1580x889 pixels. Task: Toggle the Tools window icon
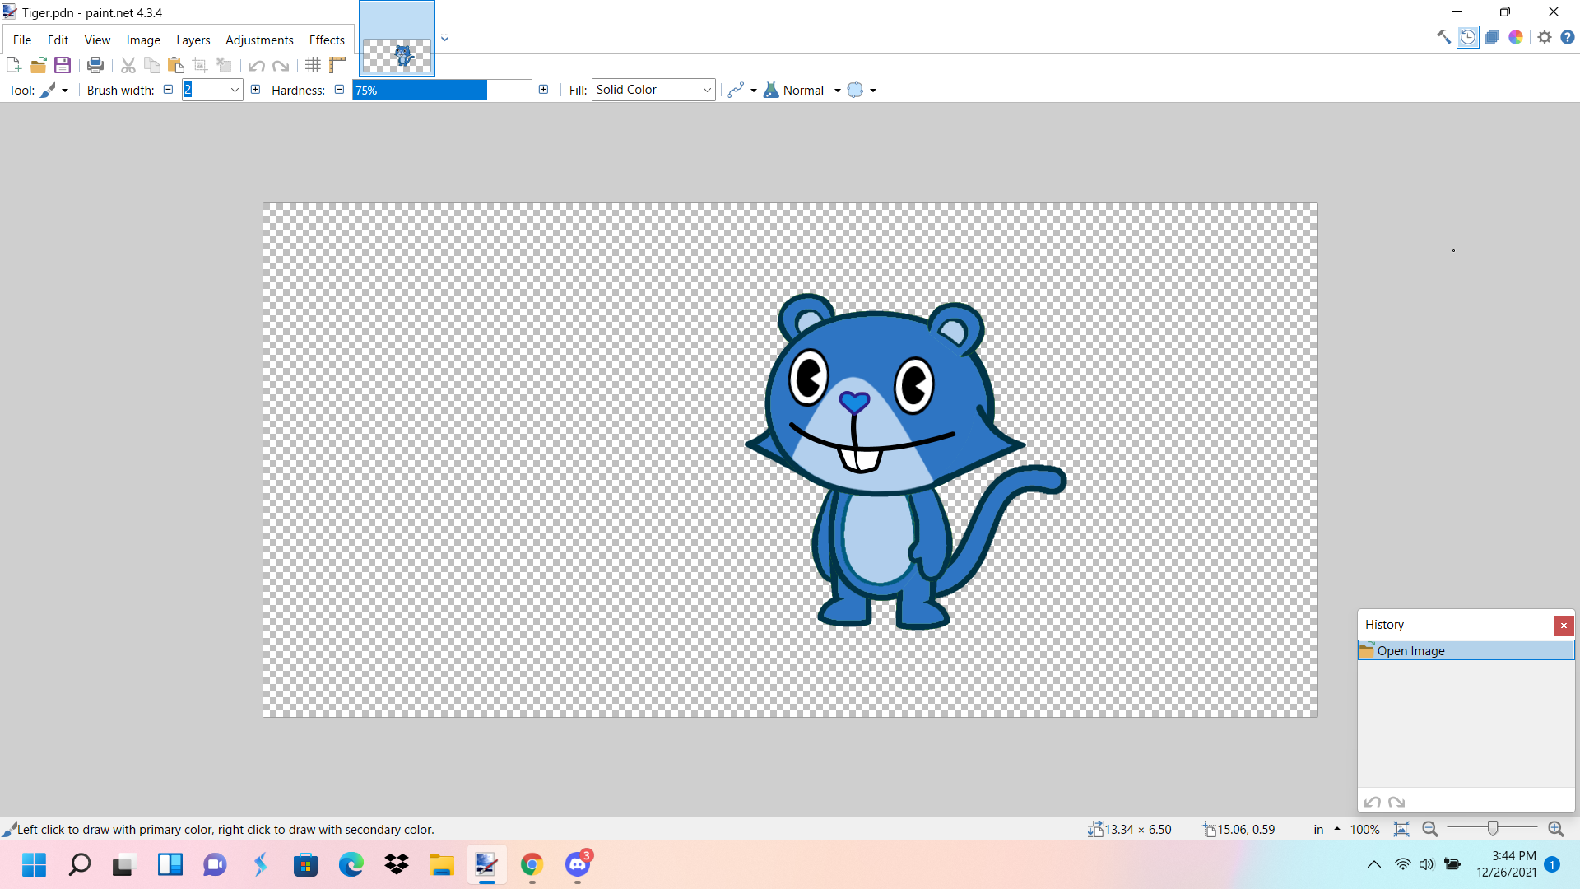1444,37
